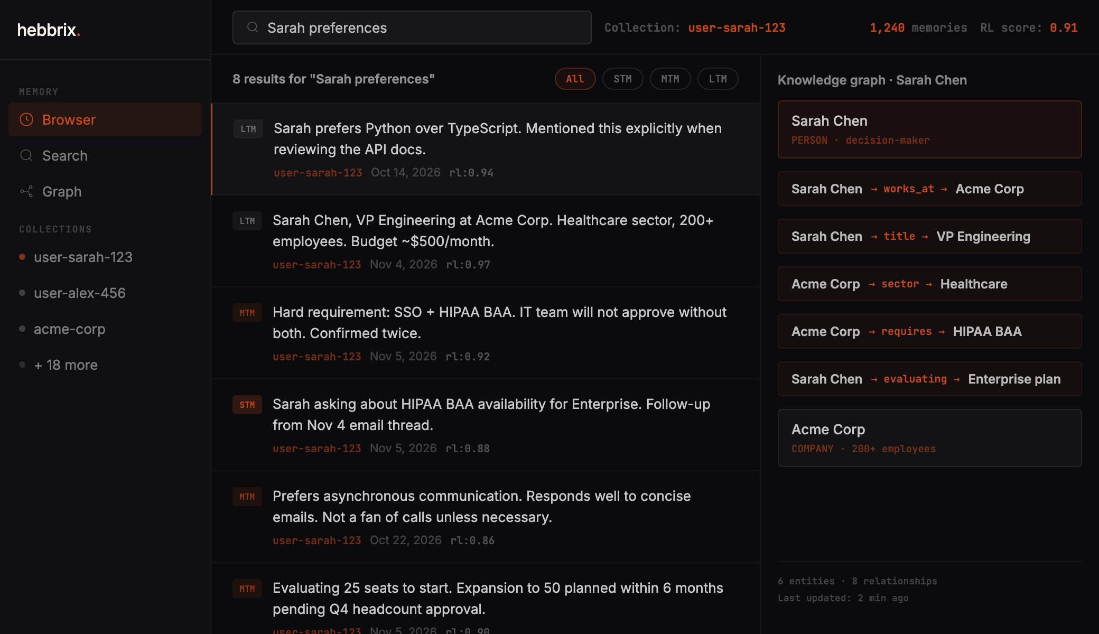The image size is (1099, 634).
Task: Click Last updated: 2 min ago
Action: (843, 598)
